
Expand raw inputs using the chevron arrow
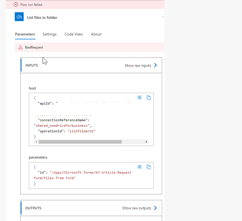coord(156,65)
